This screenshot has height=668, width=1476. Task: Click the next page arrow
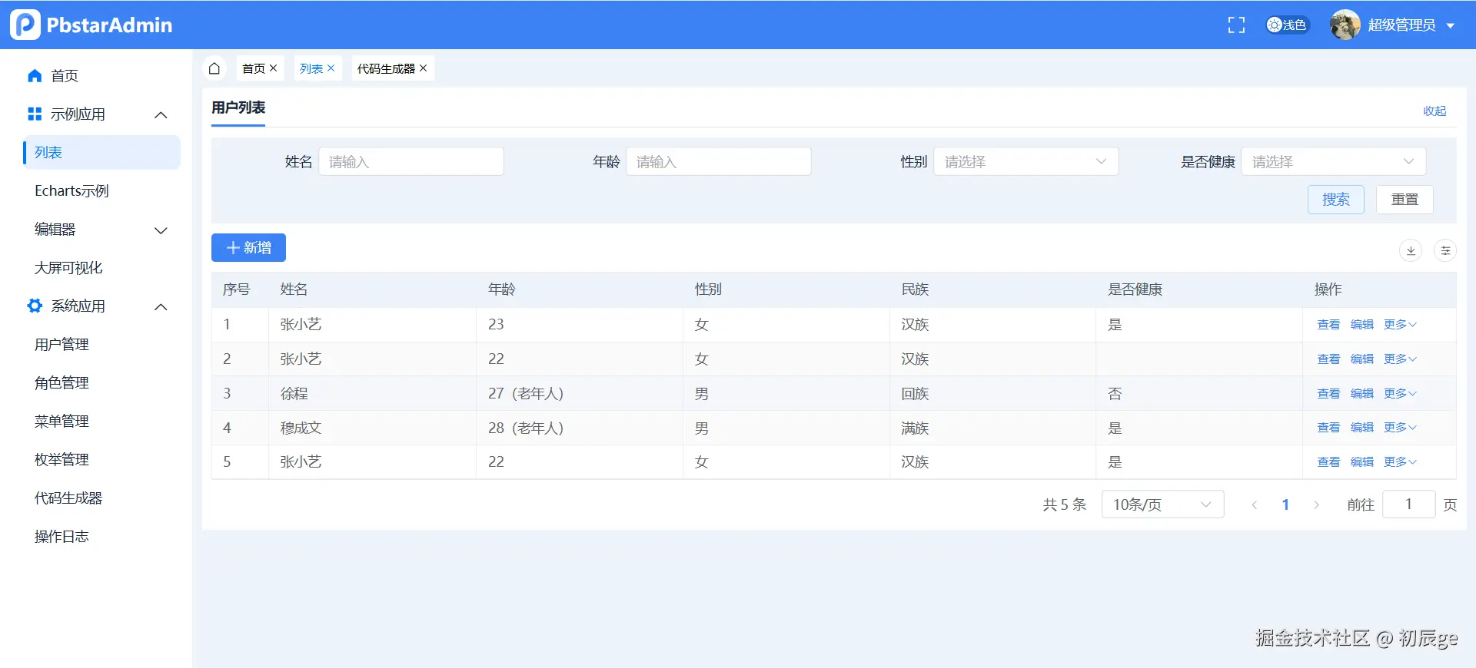click(x=1316, y=504)
